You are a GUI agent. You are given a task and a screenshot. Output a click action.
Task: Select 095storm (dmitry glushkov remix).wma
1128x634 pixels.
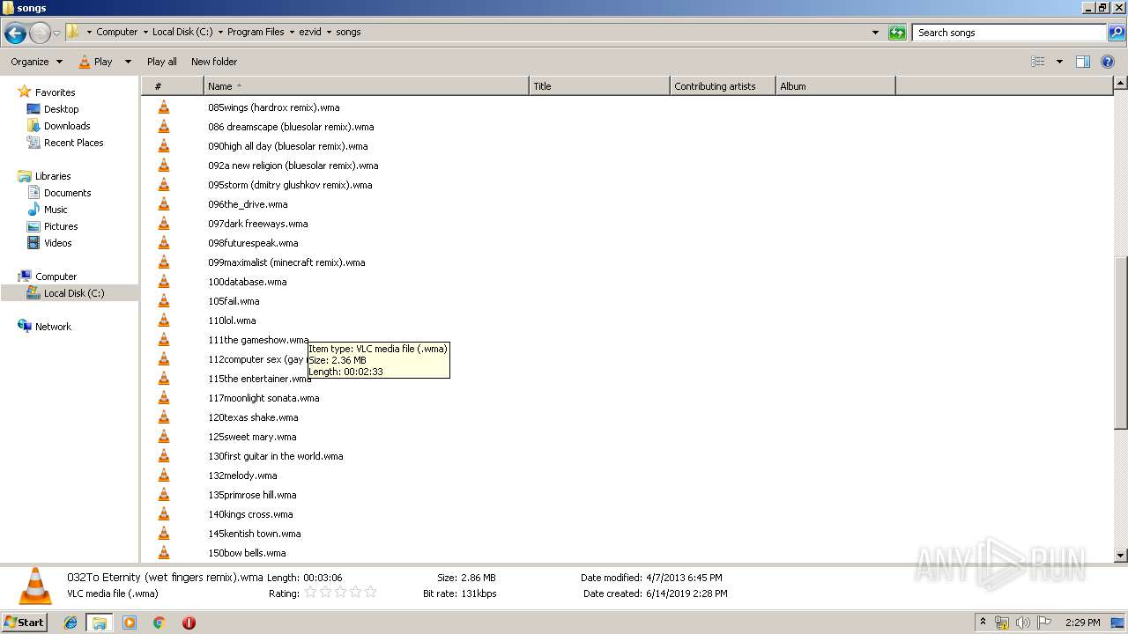(x=290, y=185)
